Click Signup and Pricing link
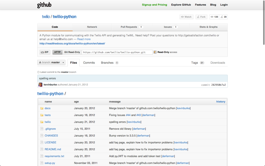The image size is (265, 166). (x=154, y=5)
